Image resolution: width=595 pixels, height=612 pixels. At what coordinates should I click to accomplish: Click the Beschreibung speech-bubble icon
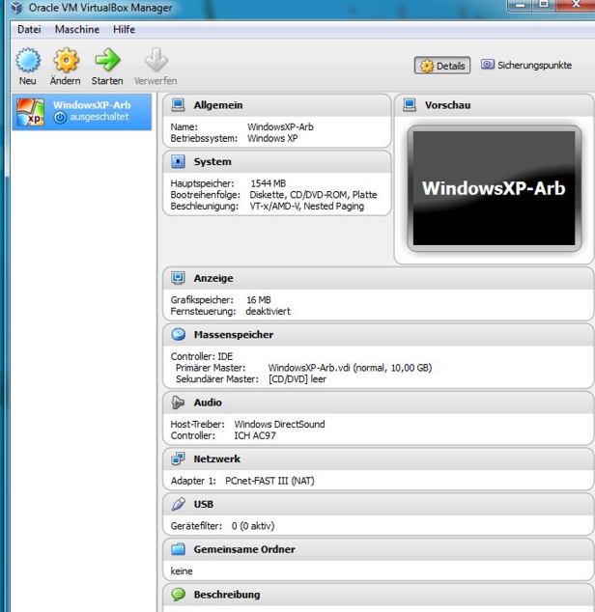(178, 595)
